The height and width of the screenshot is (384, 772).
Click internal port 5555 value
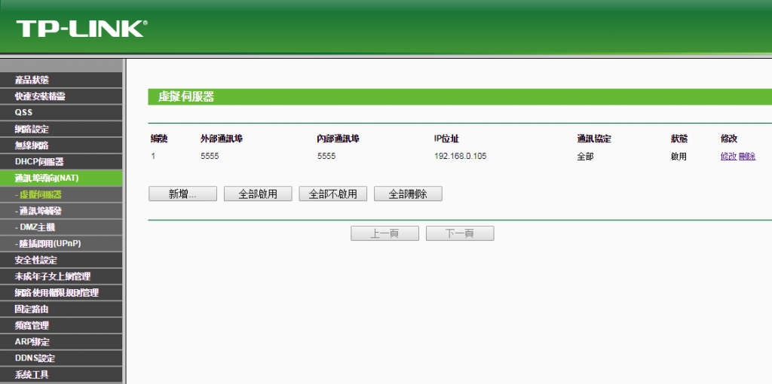coord(326,157)
